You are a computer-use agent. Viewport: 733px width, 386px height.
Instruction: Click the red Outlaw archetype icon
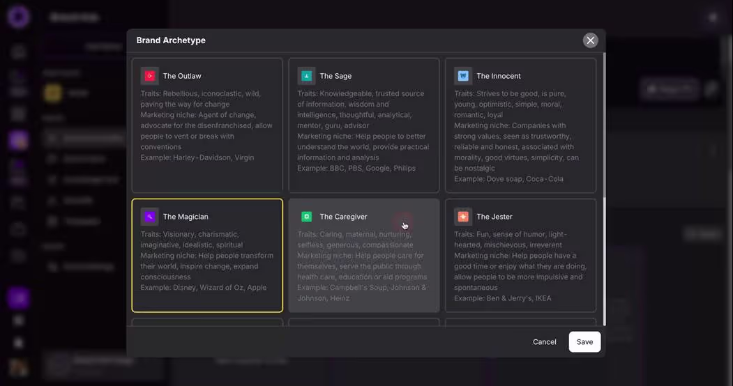tap(149, 76)
